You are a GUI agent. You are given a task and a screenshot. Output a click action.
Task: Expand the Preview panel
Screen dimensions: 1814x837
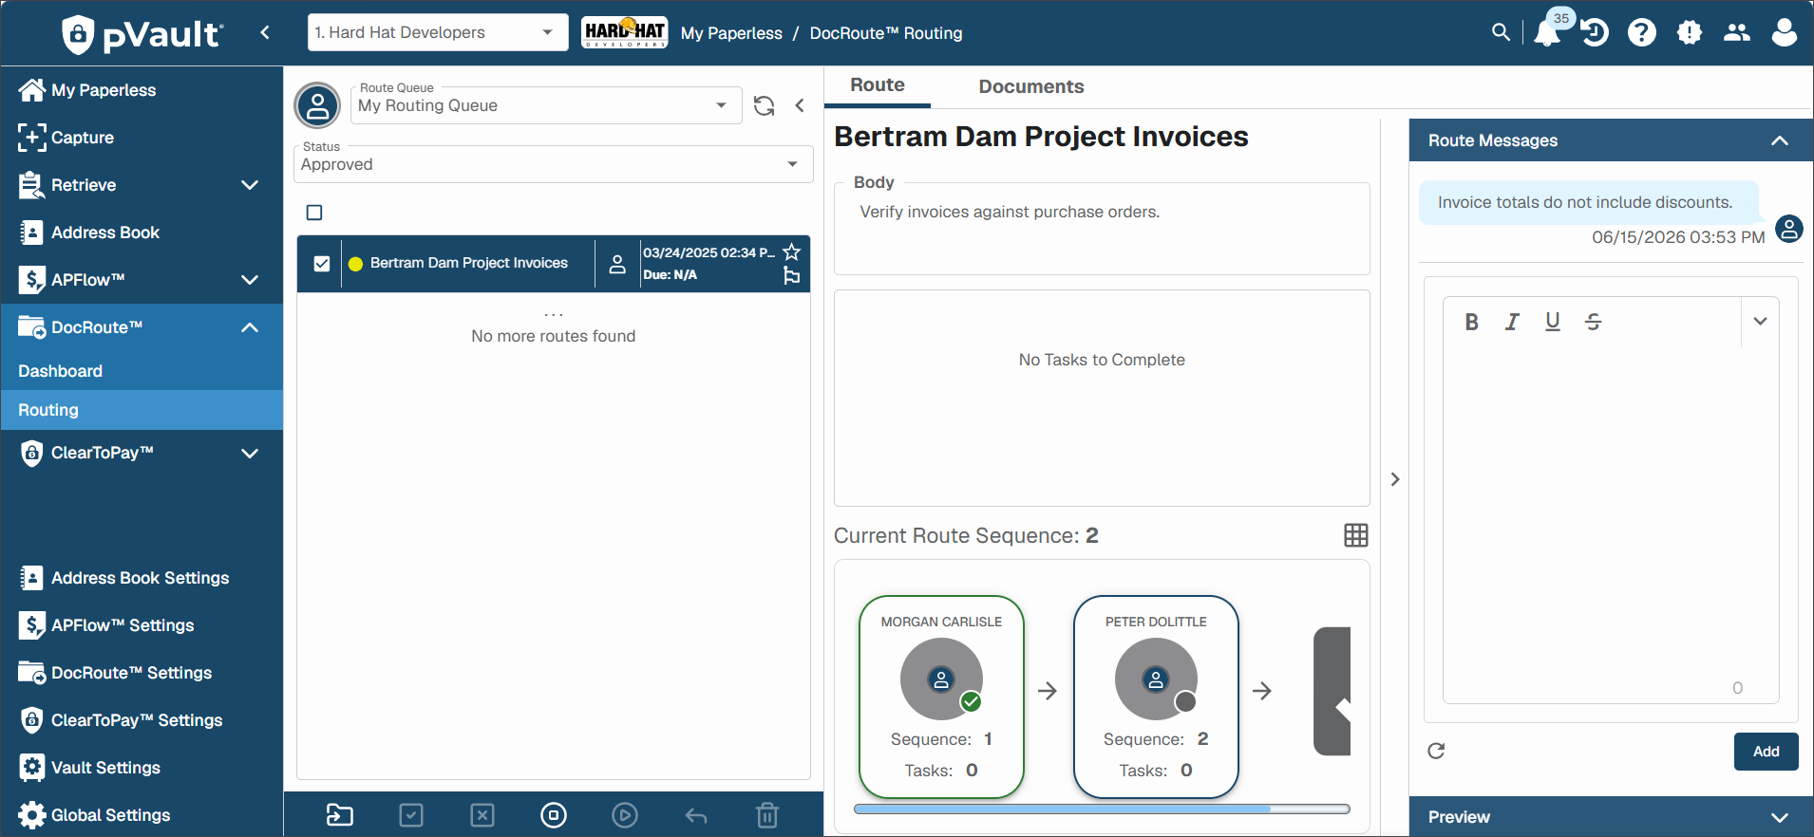tap(1780, 817)
